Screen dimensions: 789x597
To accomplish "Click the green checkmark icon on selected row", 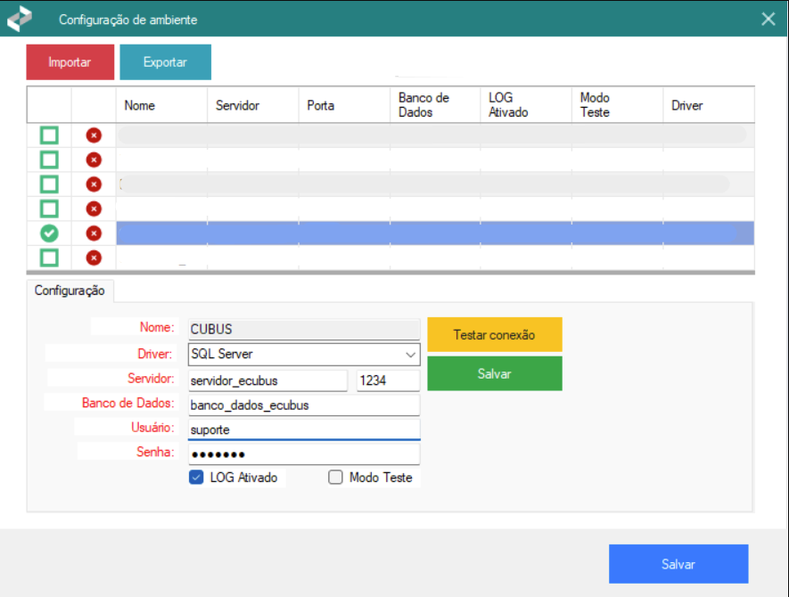I will pos(49,233).
